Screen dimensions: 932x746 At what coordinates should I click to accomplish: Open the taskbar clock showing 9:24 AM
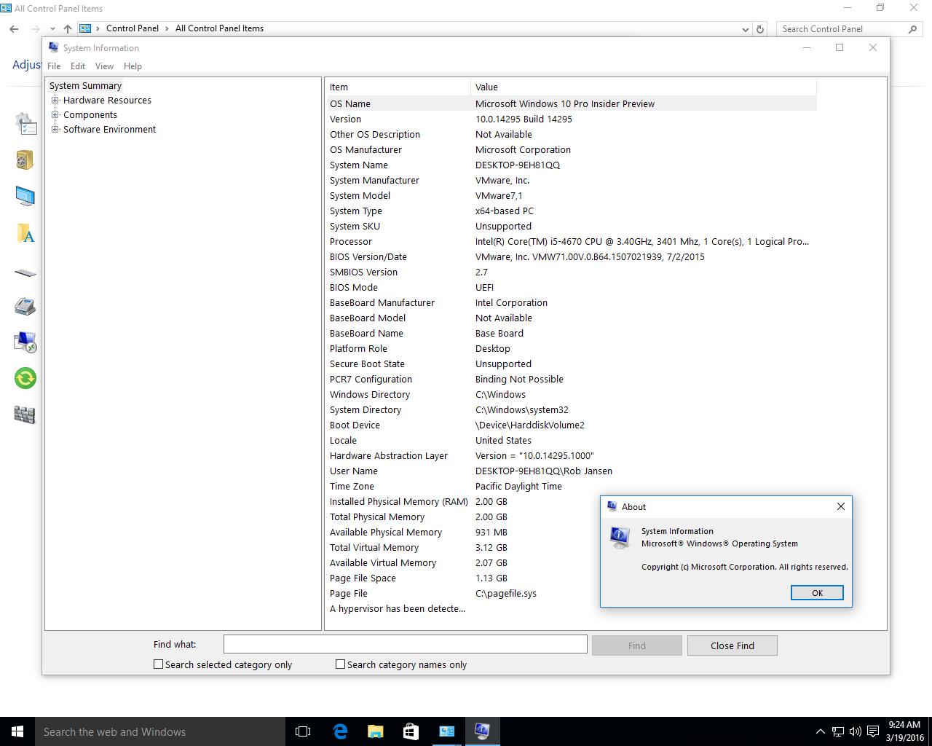904,731
